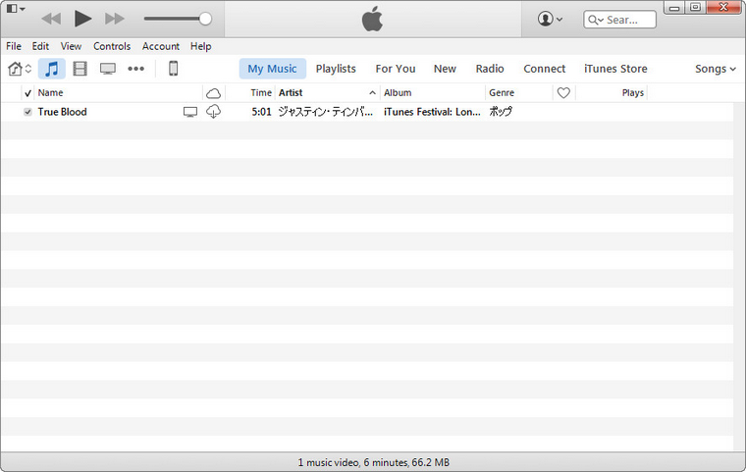This screenshot has width=746, height=472.
Task: Select the Music library icon
Action: tap(52, 69)
